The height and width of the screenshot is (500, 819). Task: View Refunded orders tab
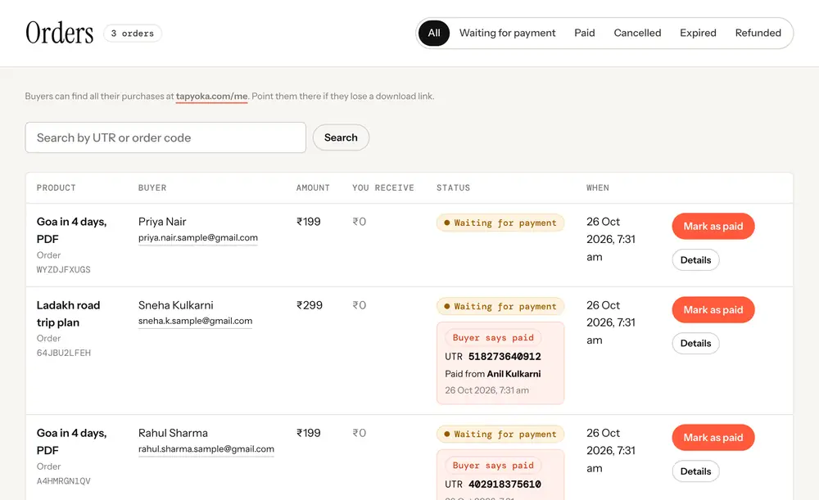(x=758, y=33)
